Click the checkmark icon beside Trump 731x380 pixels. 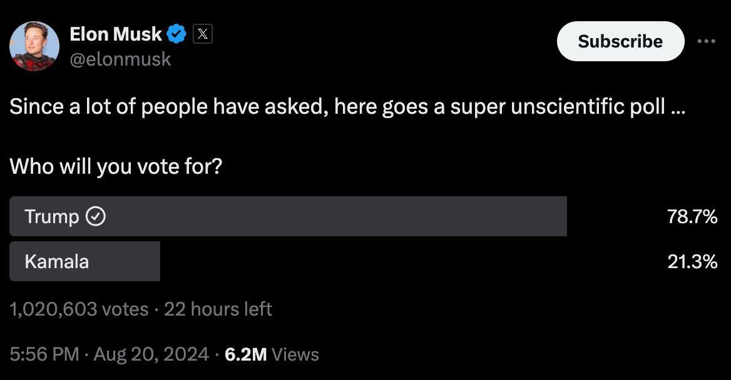tap(95, 217)
